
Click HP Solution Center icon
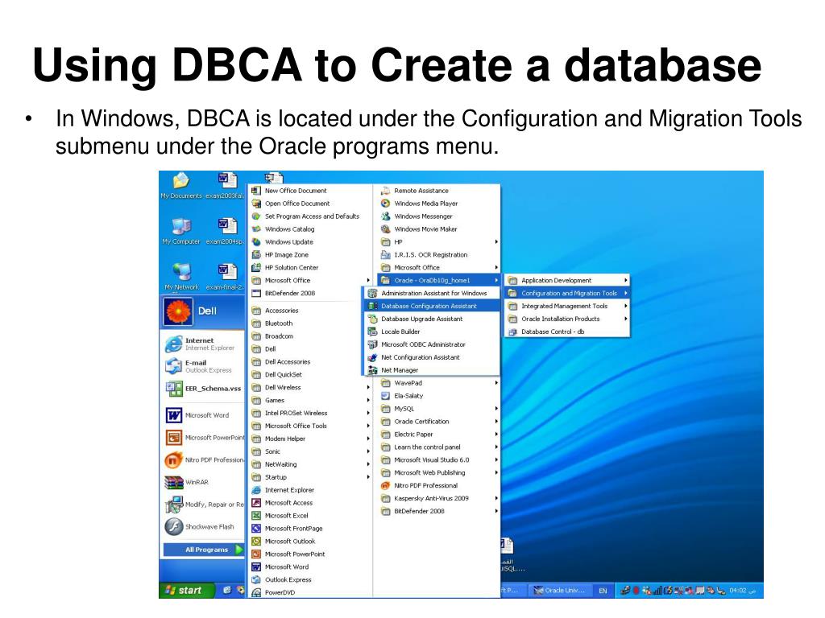tap(256, 267)
